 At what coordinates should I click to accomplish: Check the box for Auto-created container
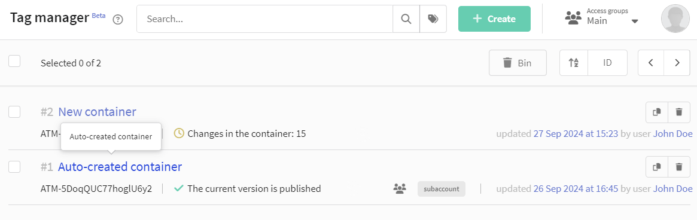pos(15,167)
